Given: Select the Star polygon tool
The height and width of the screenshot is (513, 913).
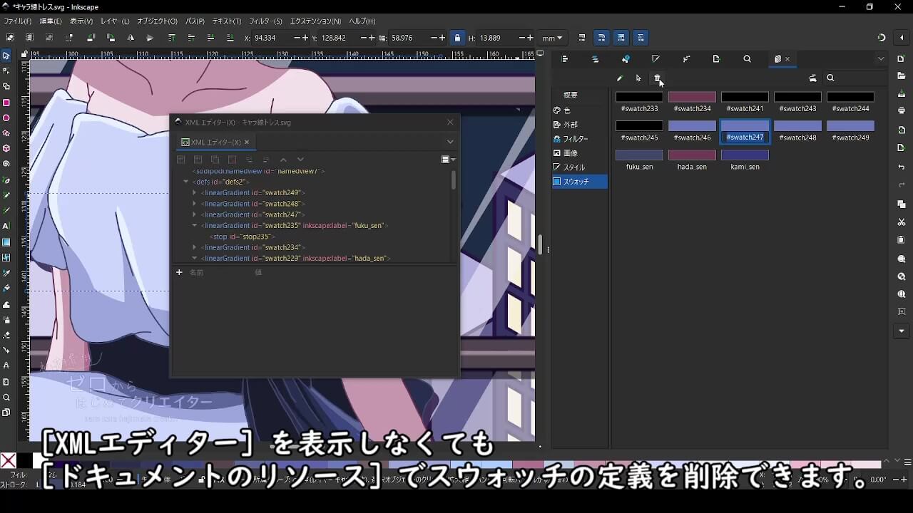Looking at the screenshot, I should (6, 133).
